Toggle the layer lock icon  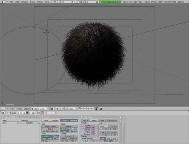96,109
